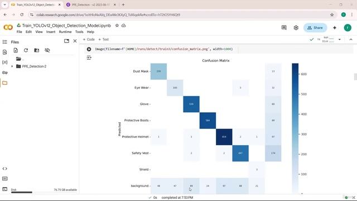Open the Gemini sparkle icon
Viewport: 357px width, 201px height.
[x=335, y=27]
